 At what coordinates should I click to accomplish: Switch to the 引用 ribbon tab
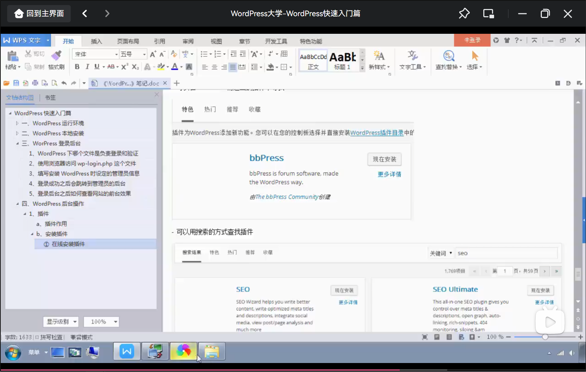click(160, 41)
